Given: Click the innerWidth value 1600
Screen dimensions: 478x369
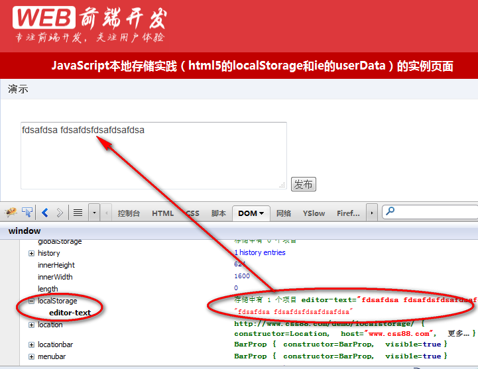Looking at the screenshot, I should tap(242, 276).
